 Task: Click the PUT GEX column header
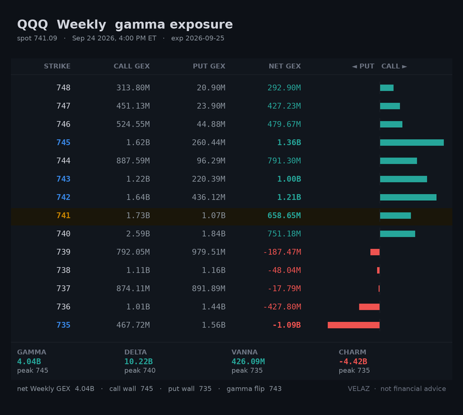pyautogui.click(x=209, y=66)
